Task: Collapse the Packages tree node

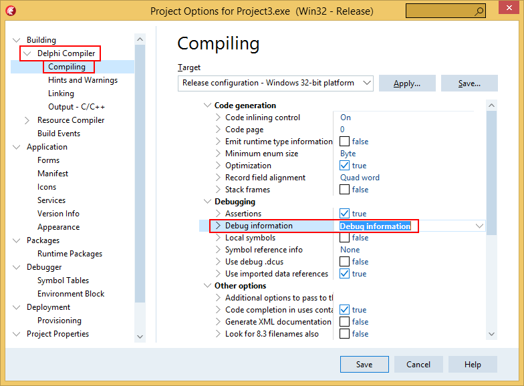Action: [x=16, y=240]
